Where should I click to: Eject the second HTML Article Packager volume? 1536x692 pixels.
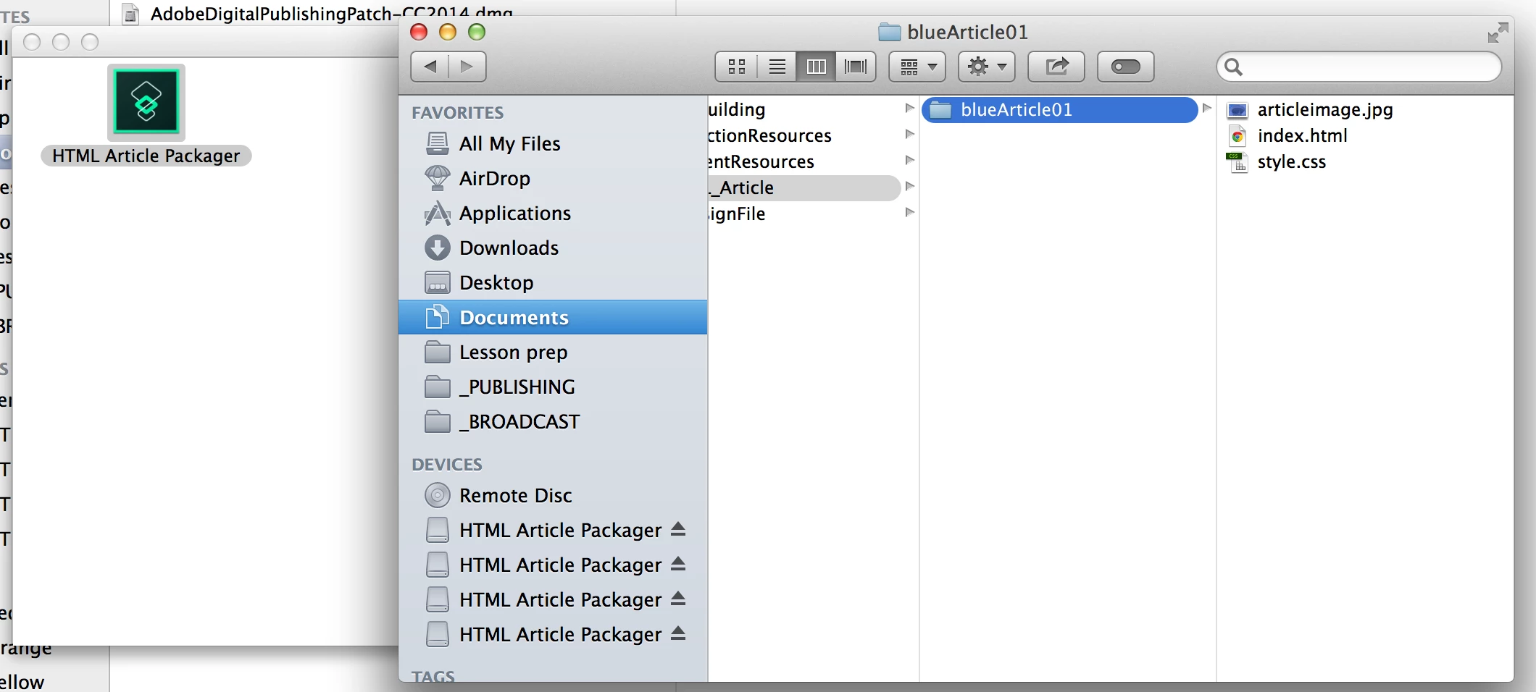click(678, 564)
